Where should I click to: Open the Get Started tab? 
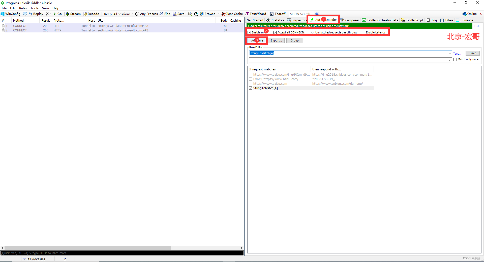click(x=255, y=20)
